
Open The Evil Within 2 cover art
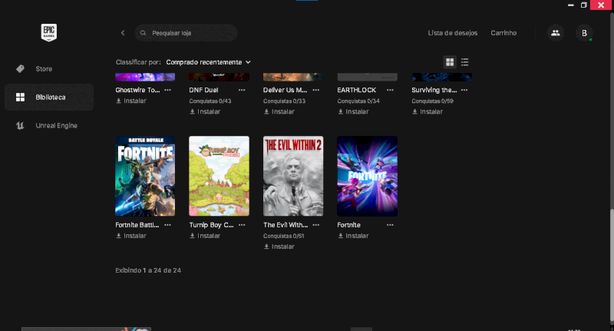pos(293,176)
